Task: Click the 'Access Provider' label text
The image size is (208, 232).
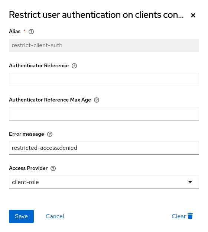Action: click(28, 168)
